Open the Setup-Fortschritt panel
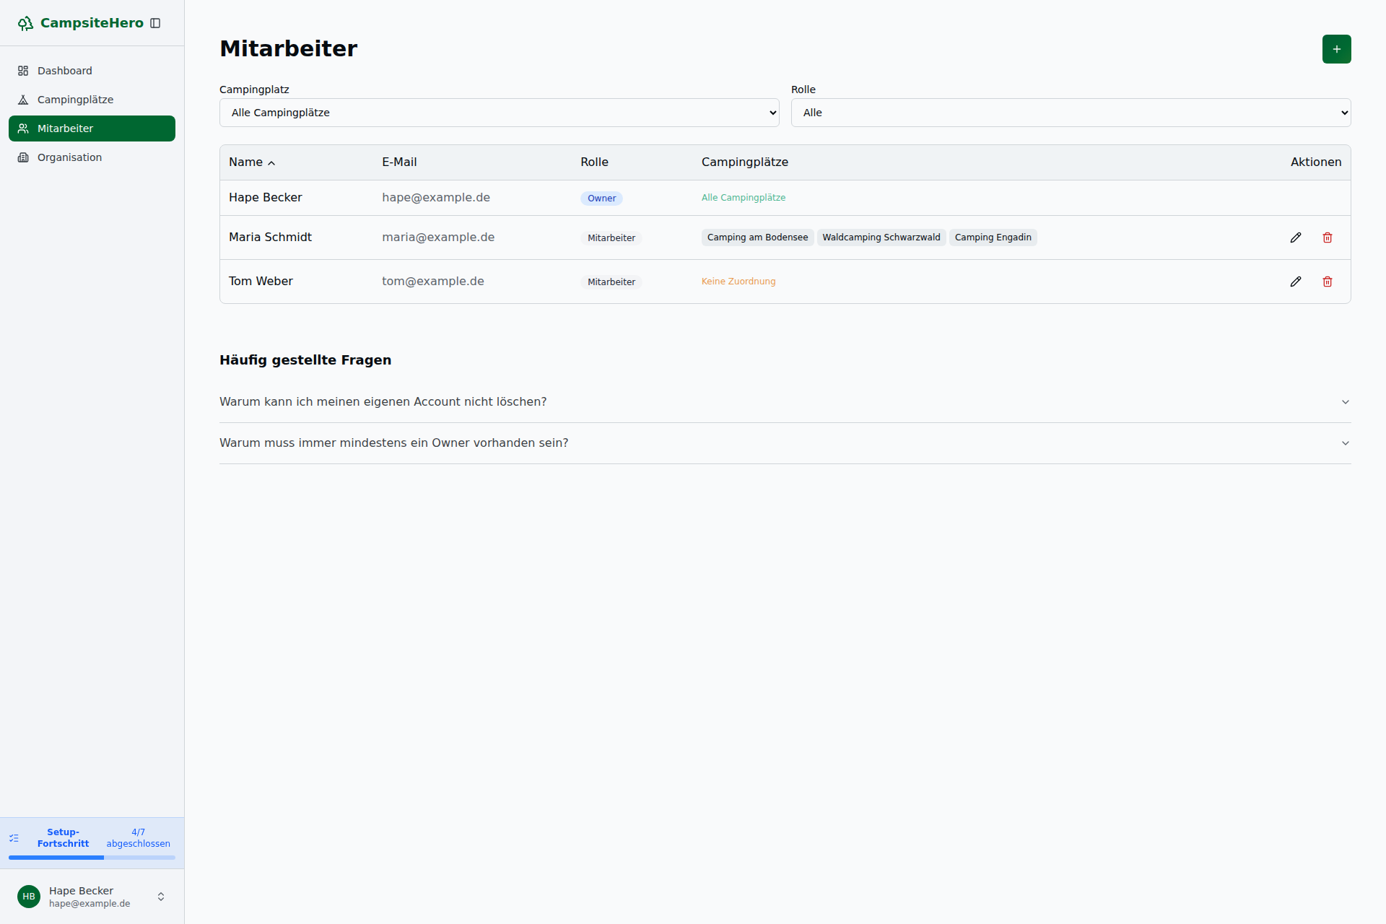The image size is (1386, 924). click(x=92, y=843)
